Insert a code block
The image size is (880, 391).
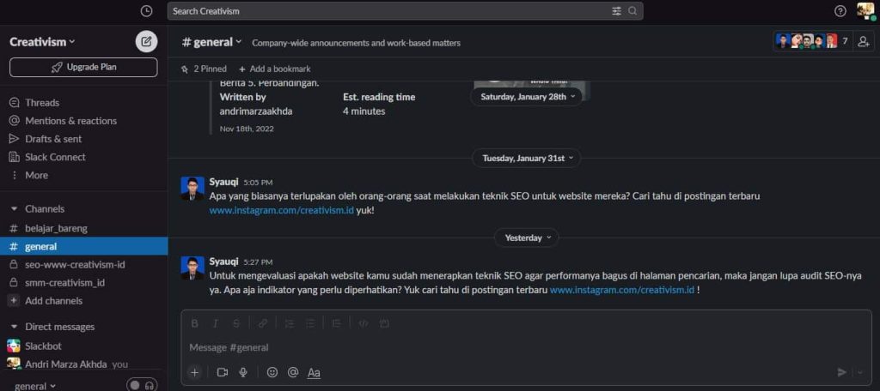tap(384, 323)
